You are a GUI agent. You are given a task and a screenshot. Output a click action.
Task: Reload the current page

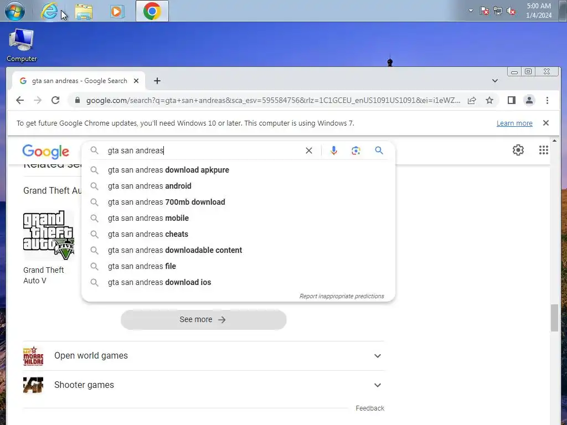[x=55, y=101]
